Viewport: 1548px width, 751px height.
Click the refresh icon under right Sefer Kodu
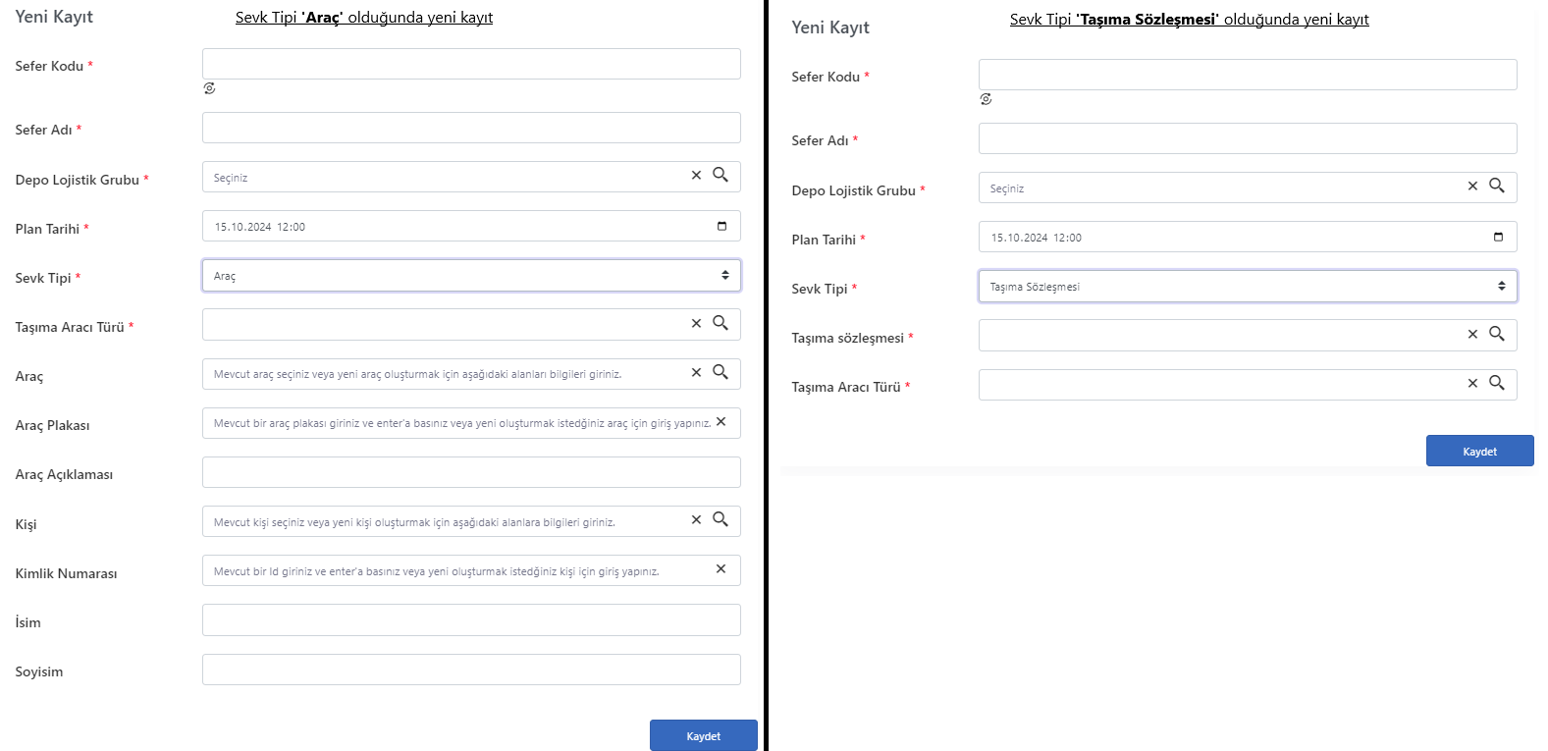click(986, 99)
